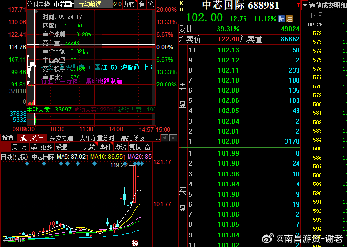The width and height of the screenshot is (347, 247).
Task: Click the K icon beside stock name
Action: (181, 3)
